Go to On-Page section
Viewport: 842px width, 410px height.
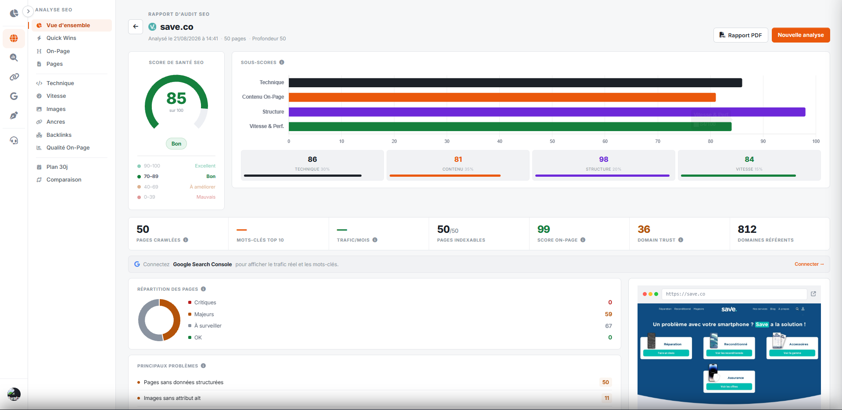(x=72, y=51)
